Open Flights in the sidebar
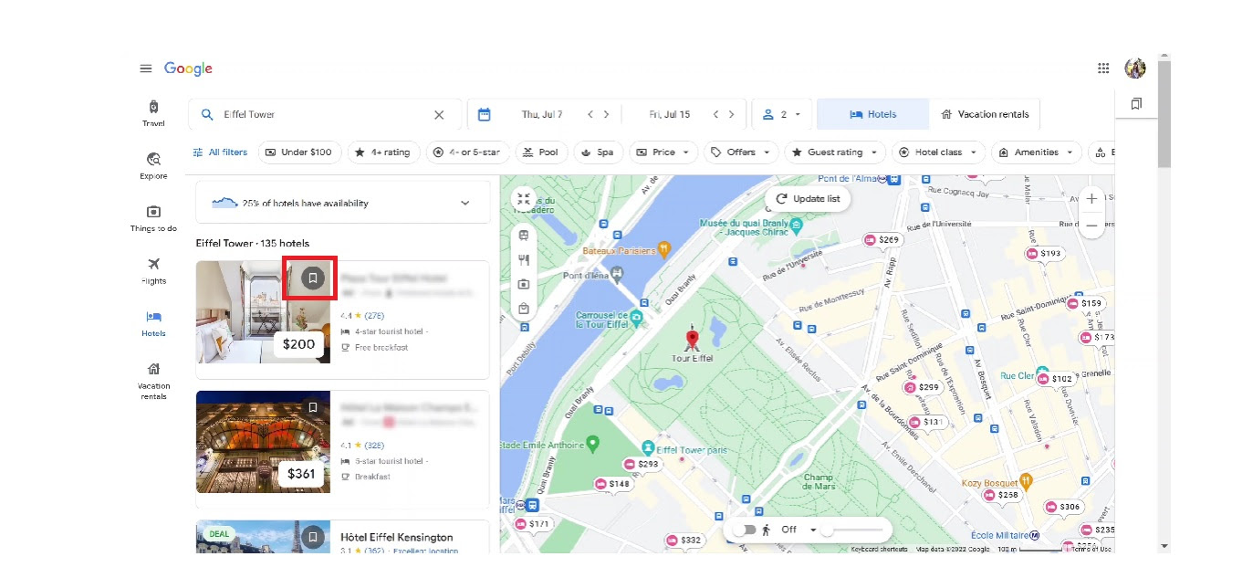 pyautogui.click(x=153, y=271)
